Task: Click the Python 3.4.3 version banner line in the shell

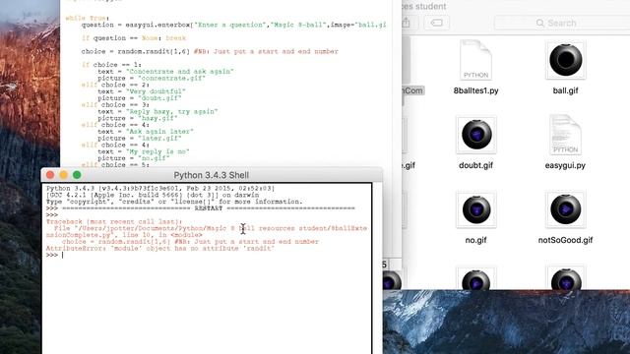Action: 160,188
